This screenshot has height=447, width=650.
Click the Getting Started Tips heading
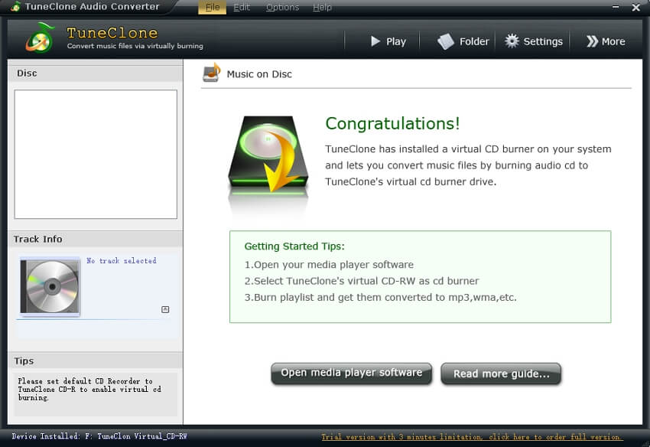(294, 246)
